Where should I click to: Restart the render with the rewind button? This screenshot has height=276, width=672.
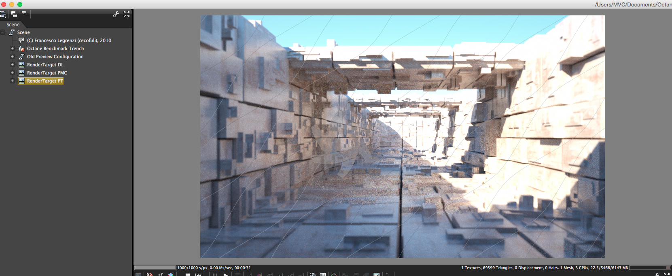coord(198,275)
